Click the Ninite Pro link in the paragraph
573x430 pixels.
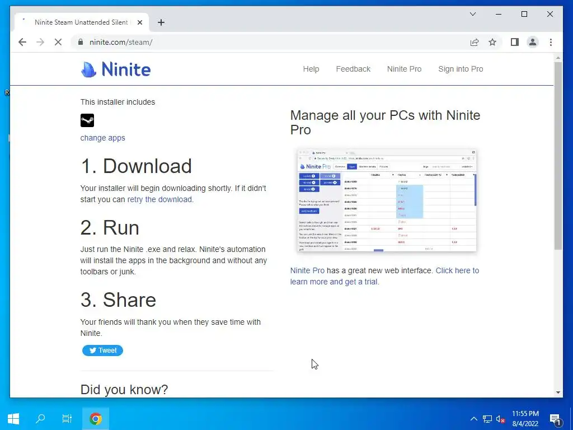307,270
